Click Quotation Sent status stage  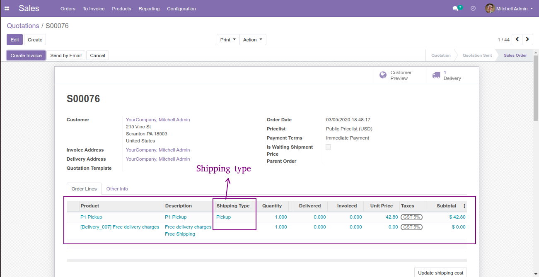point(477,55)
